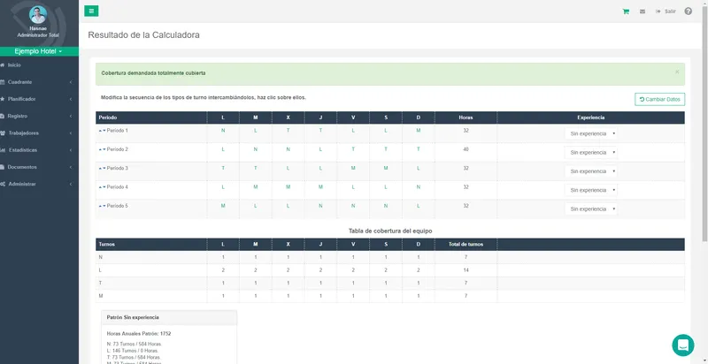Open Periodo 1 experience dropdown
The image size is (708, 364).
pyautogui.click(x=591, y=133)
